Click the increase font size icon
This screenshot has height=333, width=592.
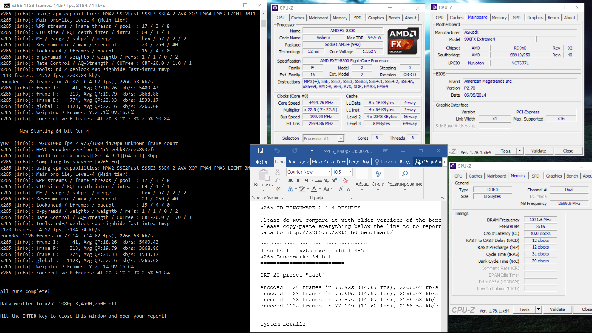pyautogui.click(x=341, y=189)
